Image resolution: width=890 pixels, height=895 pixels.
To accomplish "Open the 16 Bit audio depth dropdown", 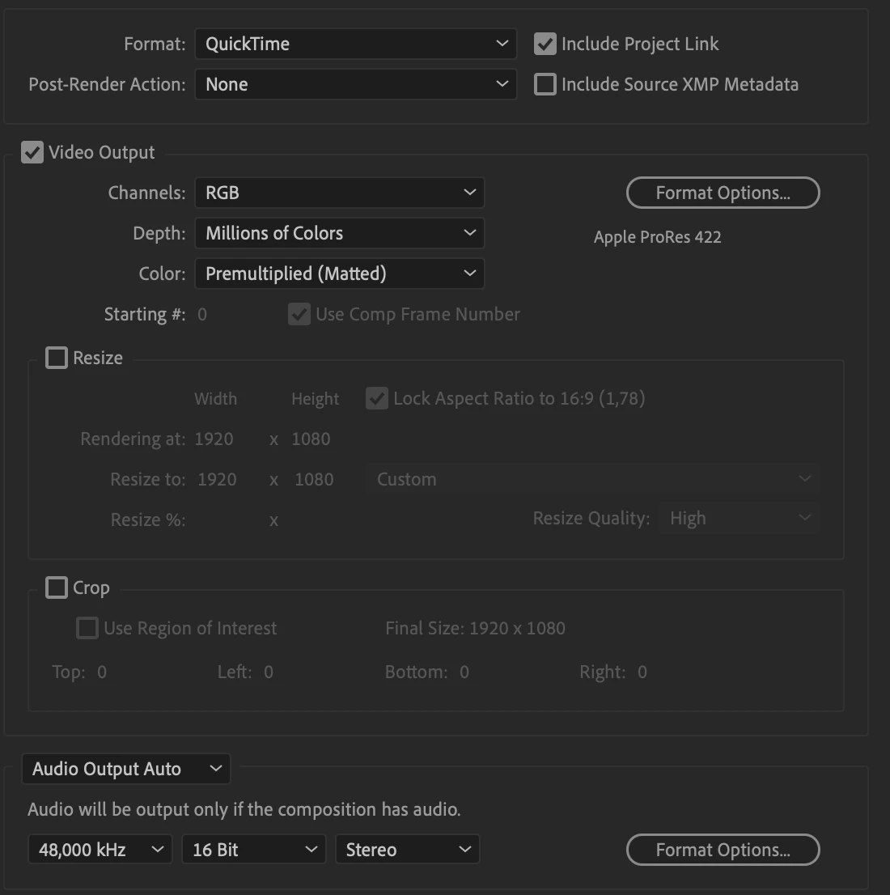I will coord(253,850).
